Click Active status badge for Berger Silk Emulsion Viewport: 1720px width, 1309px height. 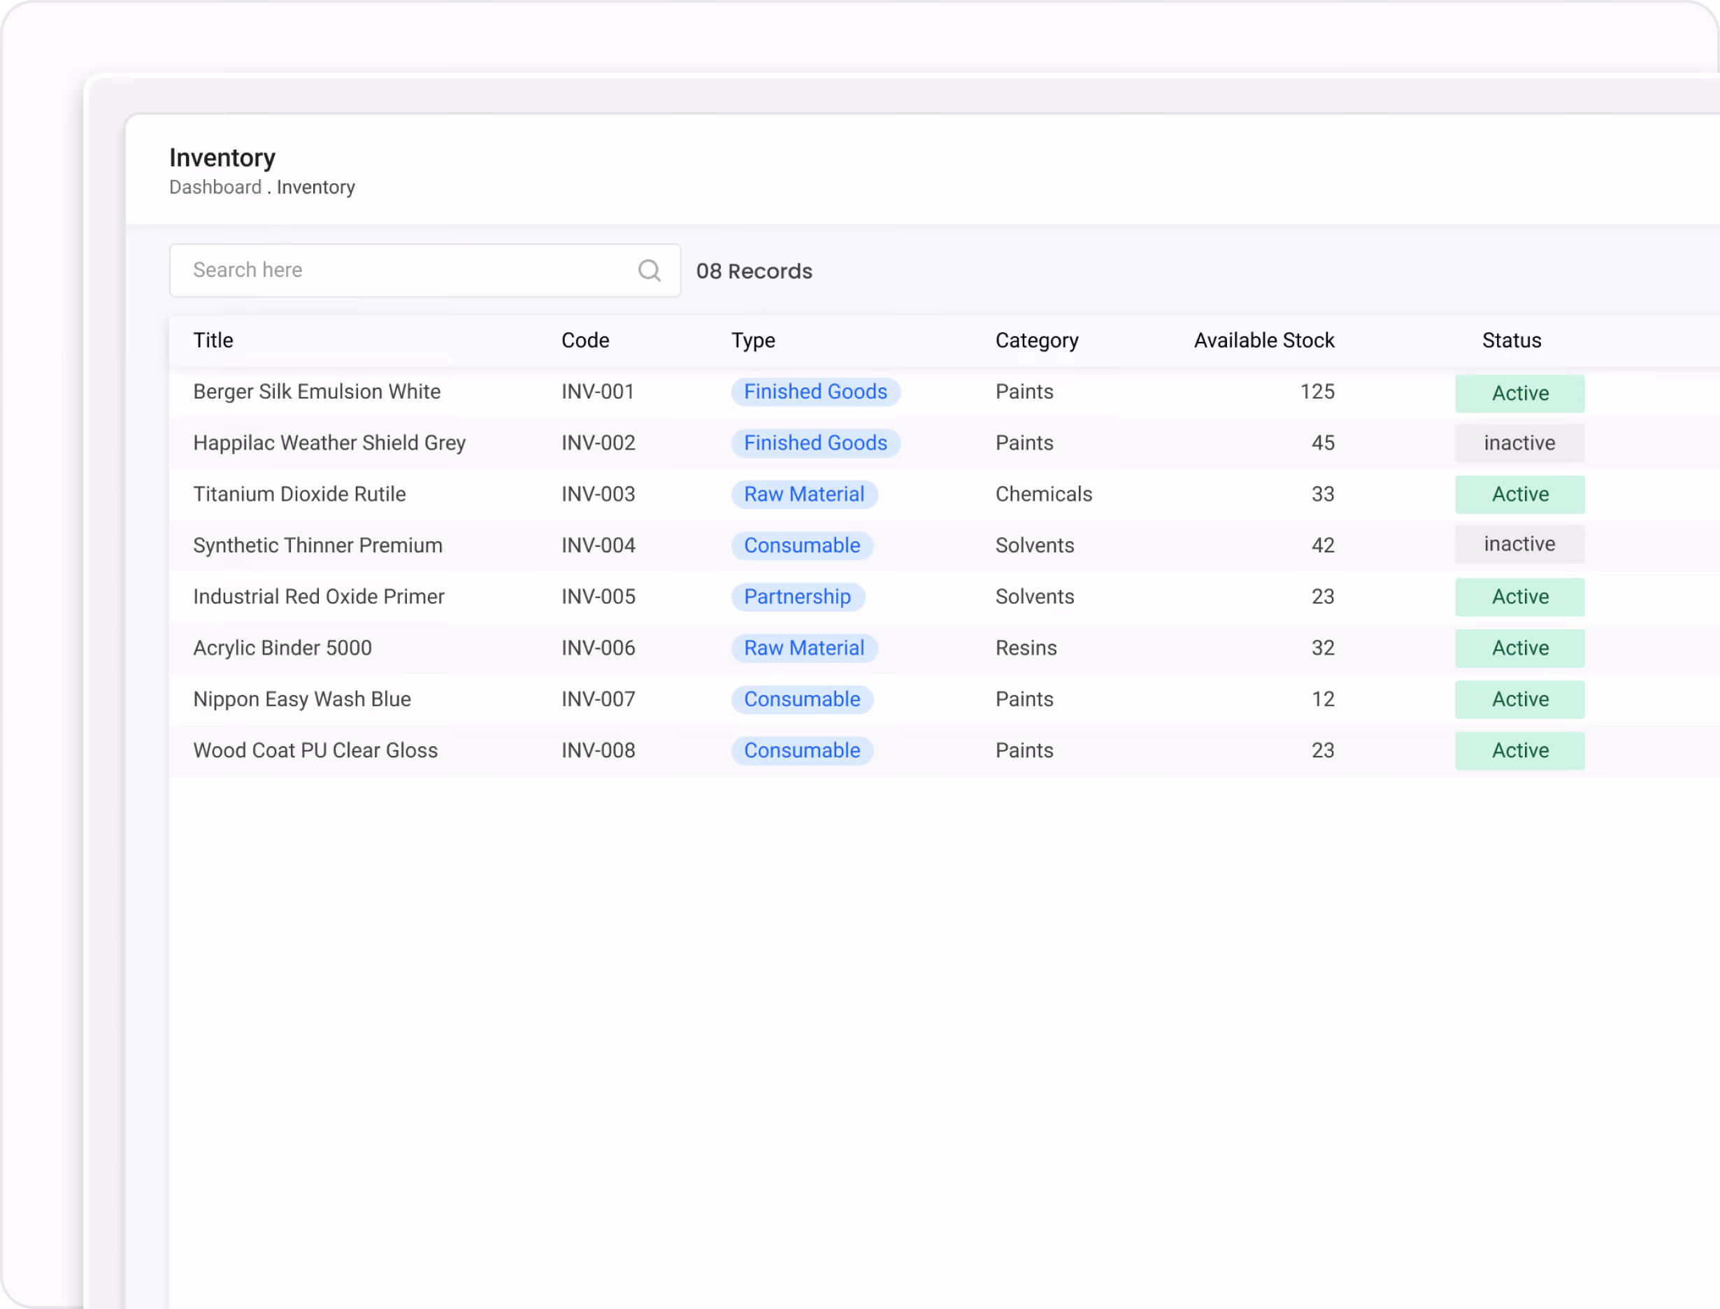(x=1519, y=394)
